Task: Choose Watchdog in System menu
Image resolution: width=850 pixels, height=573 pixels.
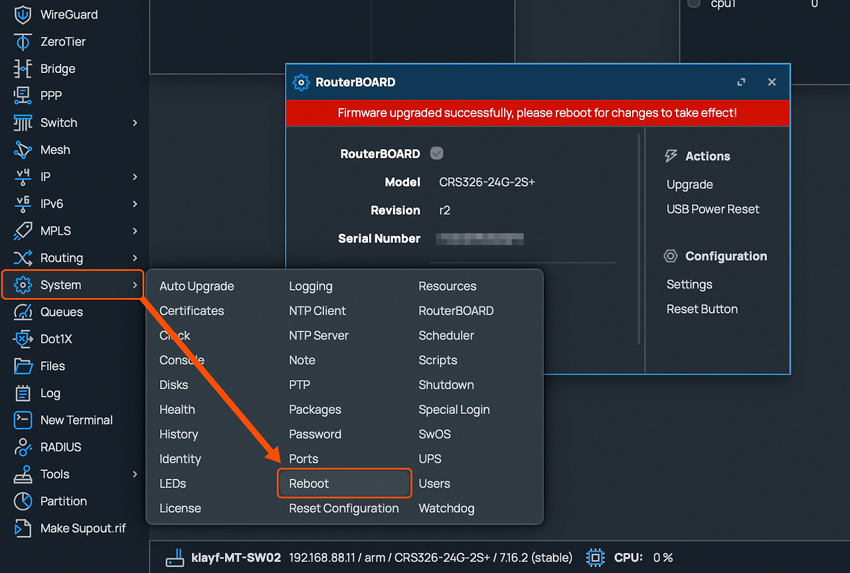Action: pos(446,509)
